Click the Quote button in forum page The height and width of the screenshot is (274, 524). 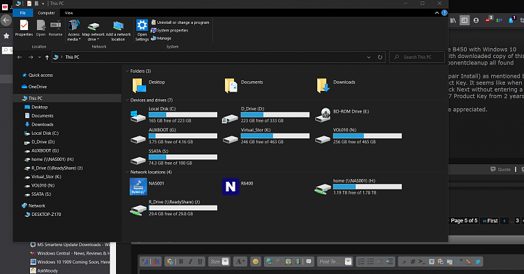501,169
